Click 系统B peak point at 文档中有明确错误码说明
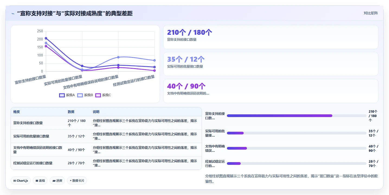The image size is (389, 195). 118,57
